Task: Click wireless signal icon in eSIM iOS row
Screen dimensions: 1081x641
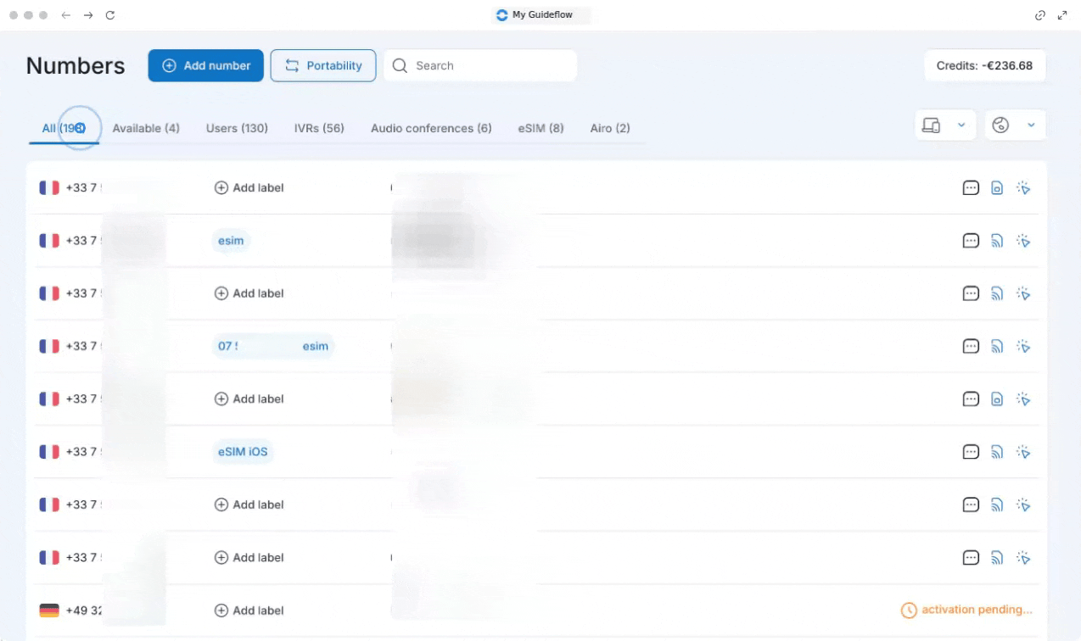Action: point(997,452)
